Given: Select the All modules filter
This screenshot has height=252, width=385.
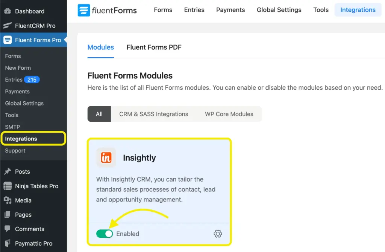Looking at the screenshot, I should pos(99,114).
